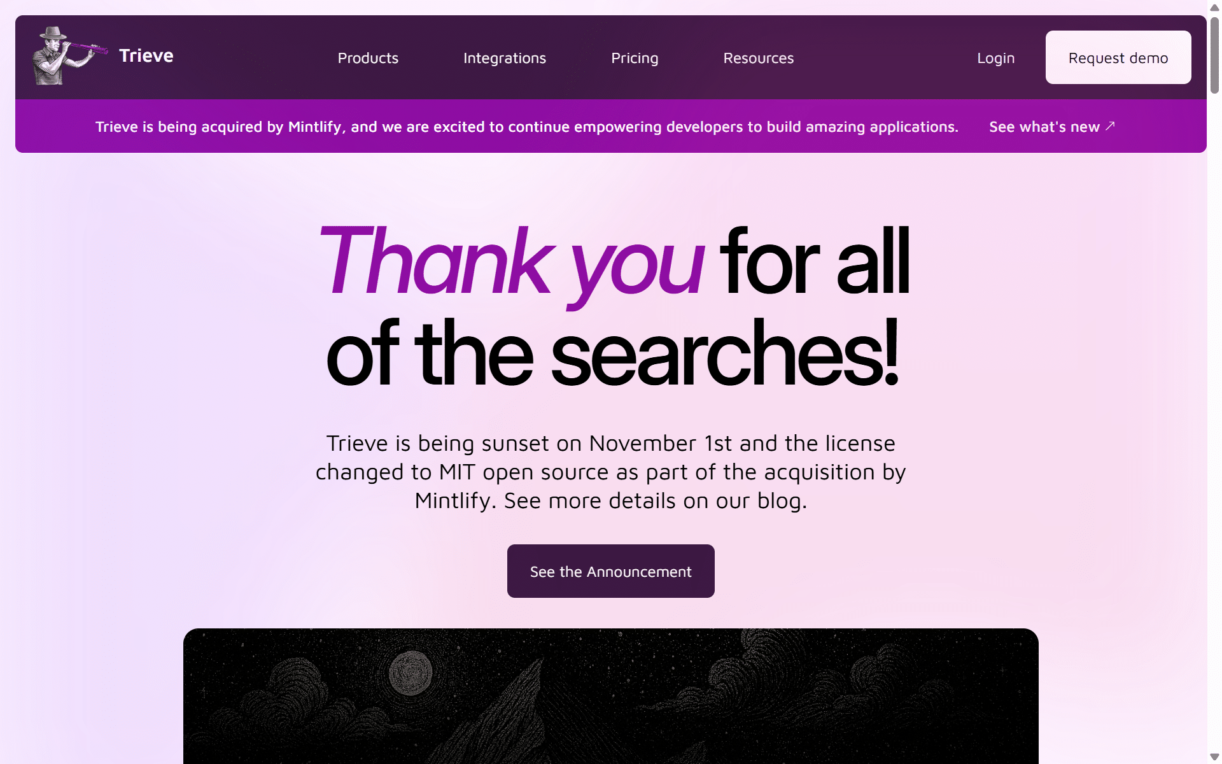Open the Products menu
The height and width of the screenshot is (764, 1222).
(368, 58)
